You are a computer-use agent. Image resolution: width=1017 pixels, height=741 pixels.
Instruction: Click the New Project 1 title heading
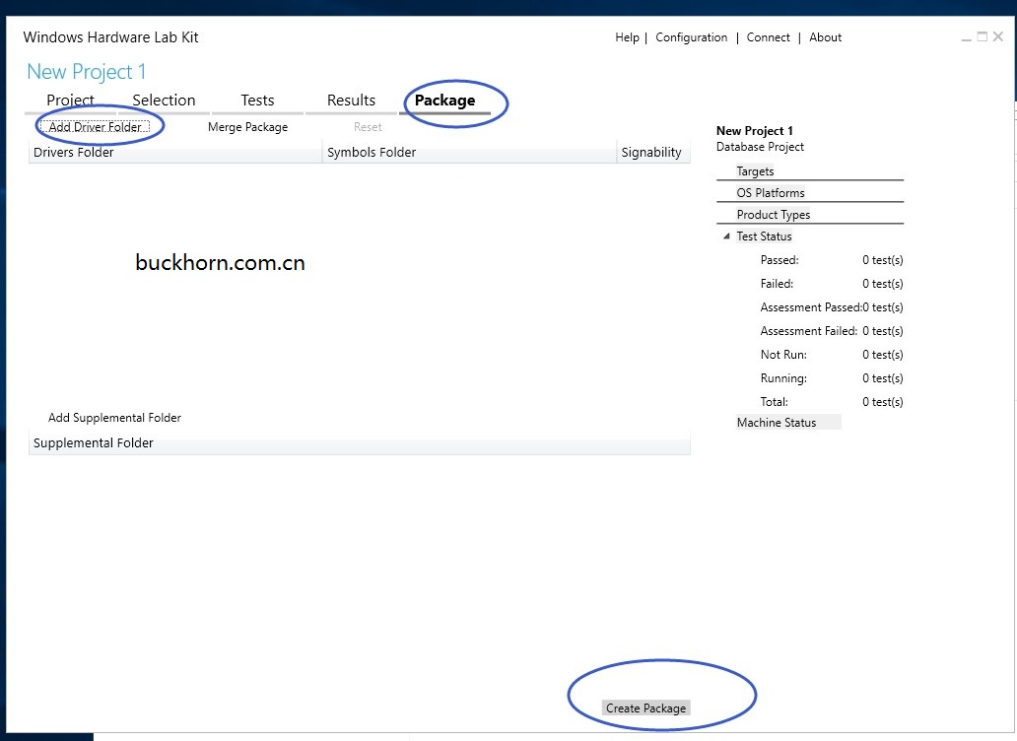point(87,72)
